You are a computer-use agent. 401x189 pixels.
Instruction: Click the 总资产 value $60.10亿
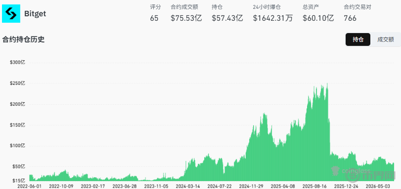pos(318,18)
